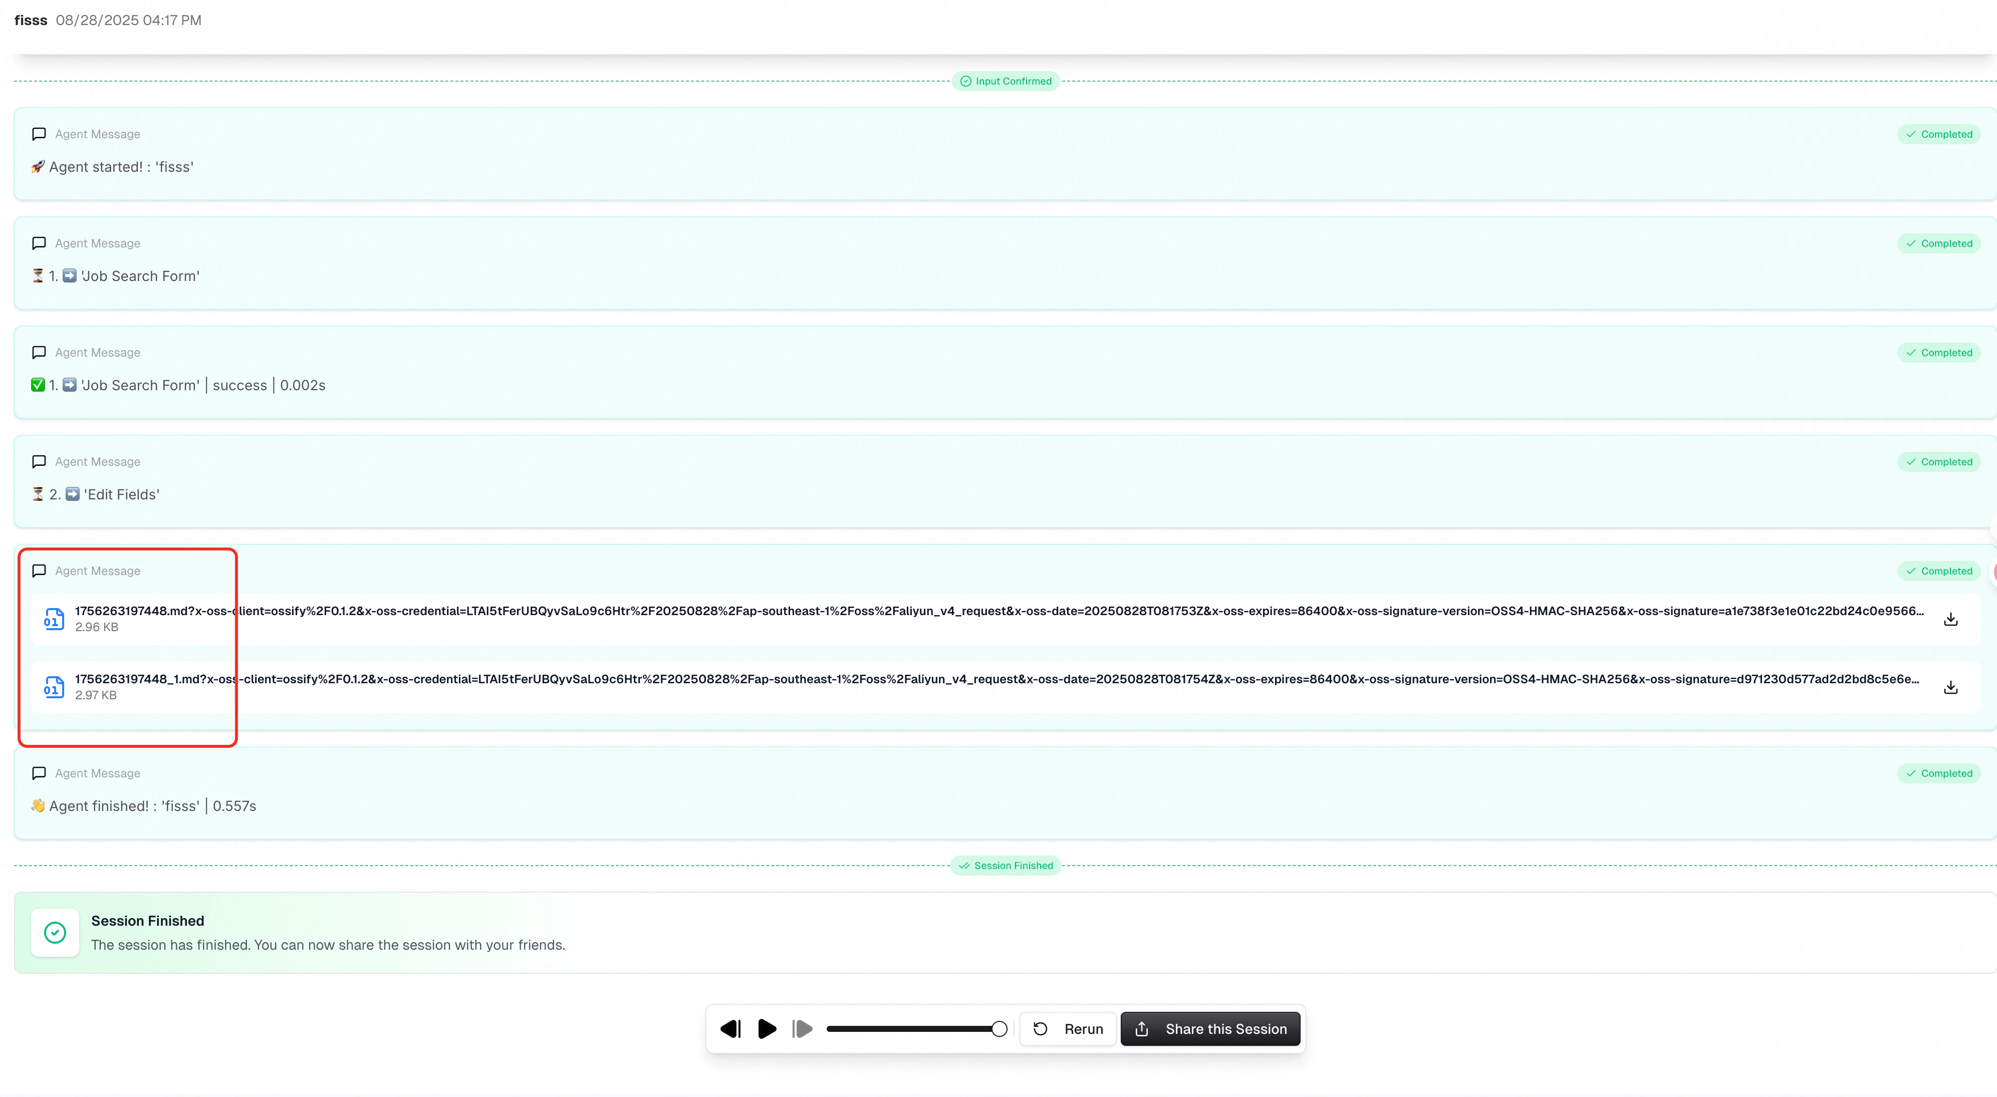Click the Session Finished check circle icon
The width and height of the screenshot is (1997, 1097).
point(55,933)
